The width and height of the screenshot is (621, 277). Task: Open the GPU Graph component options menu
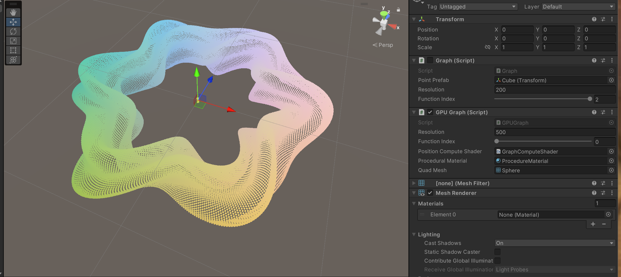tap(612, 112)
